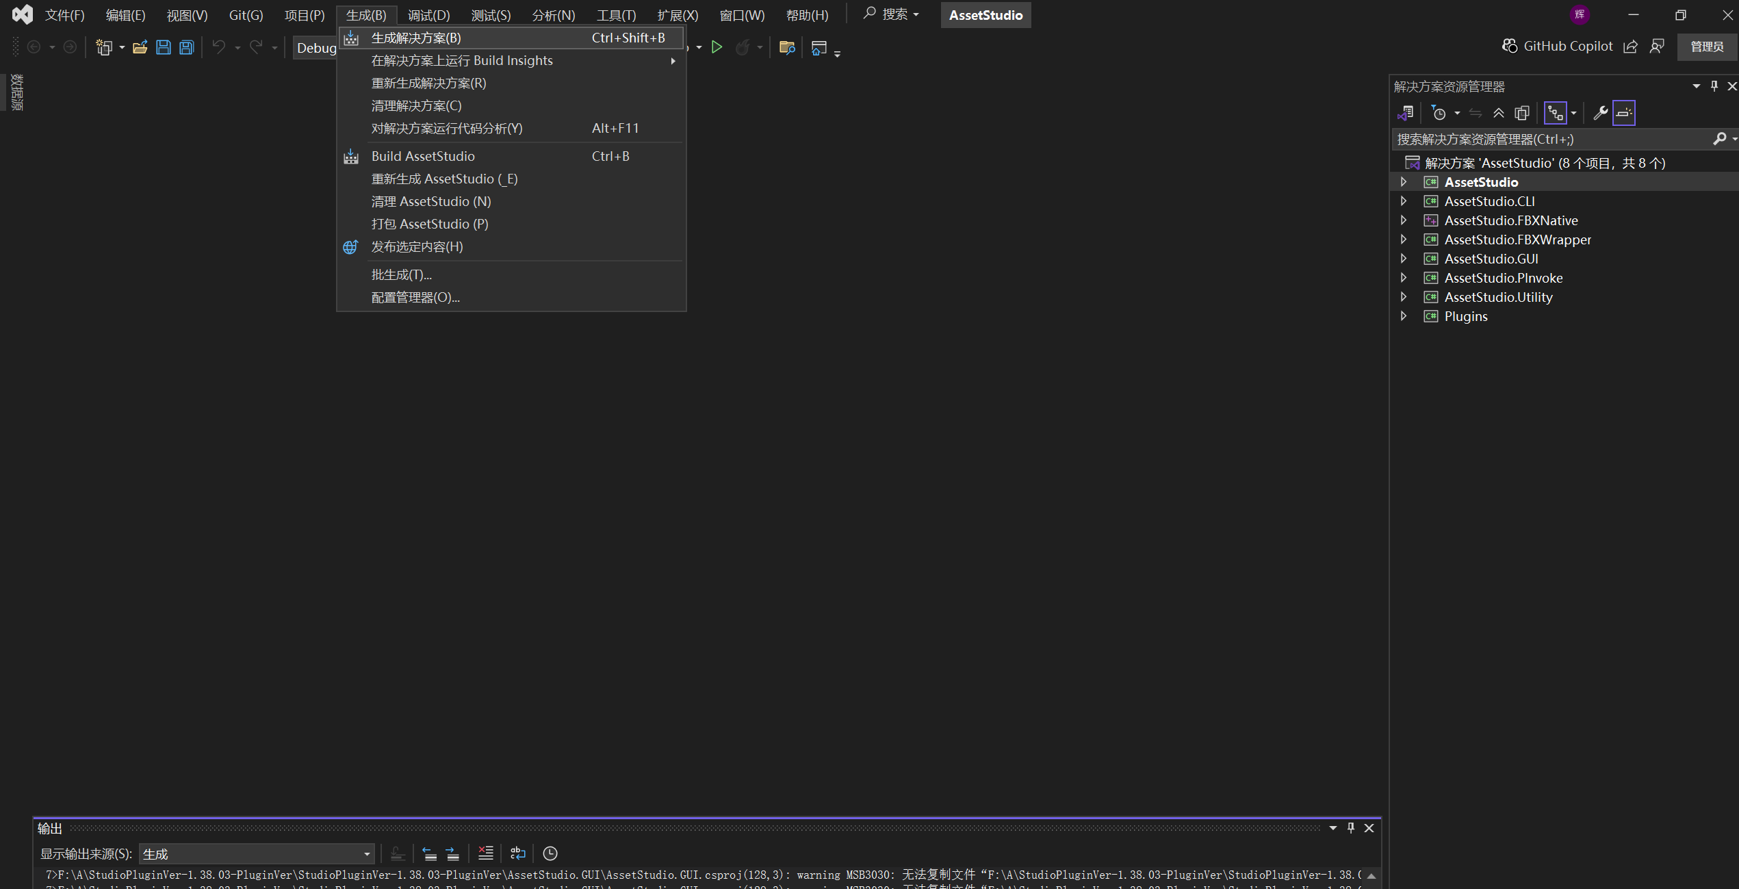Pin the output panel
This screenshot has width=1739, height=889.
coord(1350,827)
